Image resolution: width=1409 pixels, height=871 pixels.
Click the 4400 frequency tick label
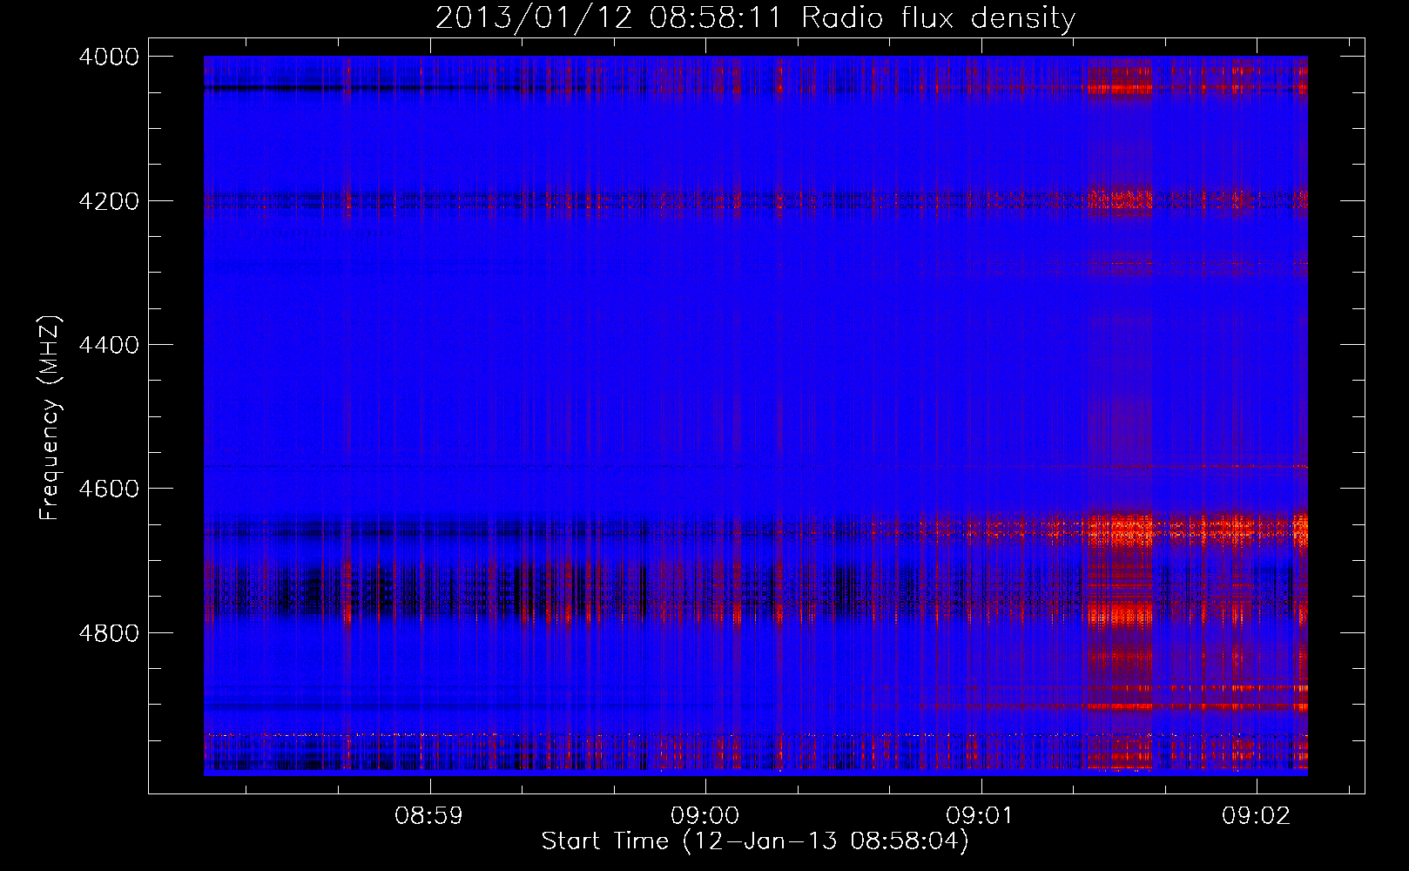click(109, 345)
